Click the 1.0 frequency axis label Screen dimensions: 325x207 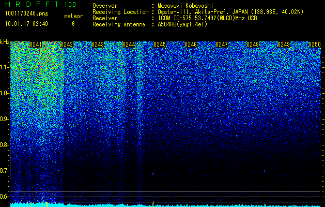5,93
